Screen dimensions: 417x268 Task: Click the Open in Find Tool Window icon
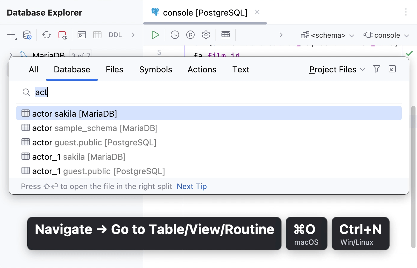[x=392, y=69]
